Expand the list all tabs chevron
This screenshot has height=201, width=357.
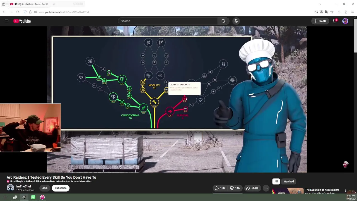point(320,4)
